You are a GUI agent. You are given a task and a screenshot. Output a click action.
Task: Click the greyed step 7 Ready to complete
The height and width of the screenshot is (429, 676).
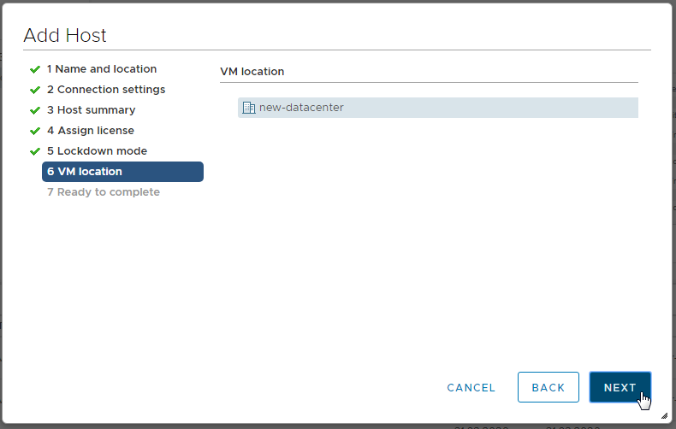(104, 192)
